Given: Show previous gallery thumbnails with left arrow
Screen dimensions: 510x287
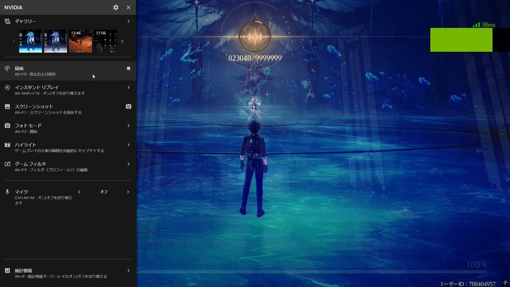Looking at the screenshot, I should click(x=14, y=41).
